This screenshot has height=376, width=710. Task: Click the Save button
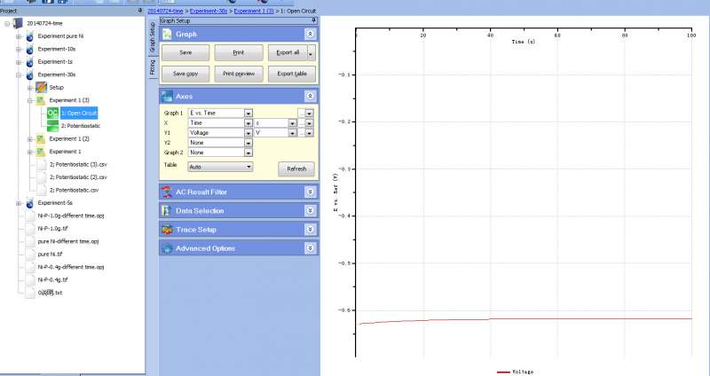185,52
